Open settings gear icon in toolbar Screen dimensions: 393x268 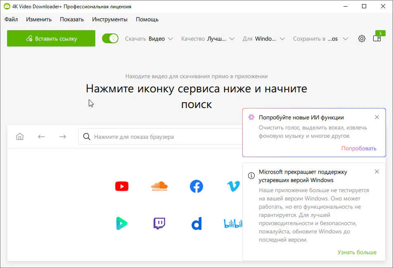[362, 39]
